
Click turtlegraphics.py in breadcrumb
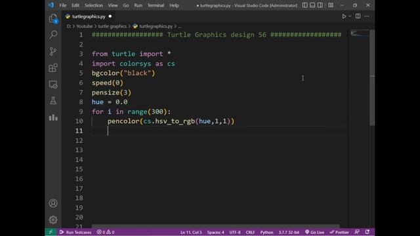[x=156, y=26]
